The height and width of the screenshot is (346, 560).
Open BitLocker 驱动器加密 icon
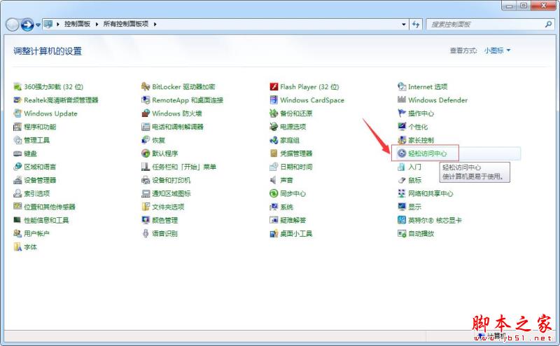(146, 87)
